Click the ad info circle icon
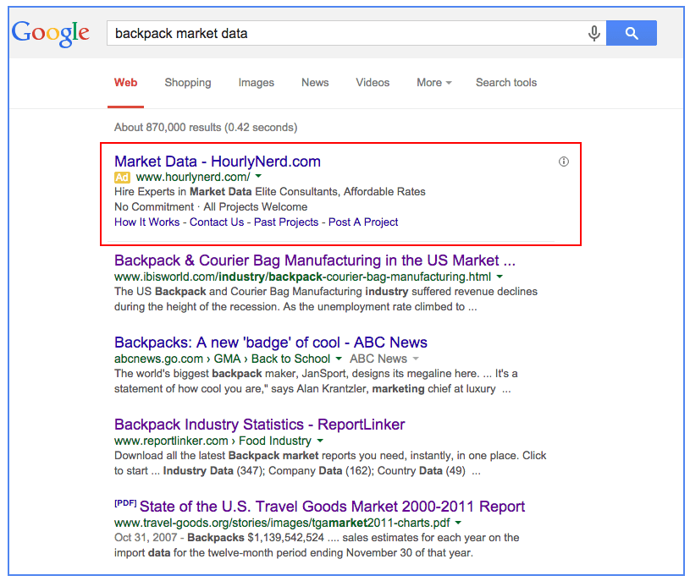The height and width of the screenshot is (581, 690). (x=564, y=162)
